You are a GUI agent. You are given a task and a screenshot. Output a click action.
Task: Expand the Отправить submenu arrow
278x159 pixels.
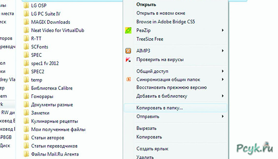223,116
